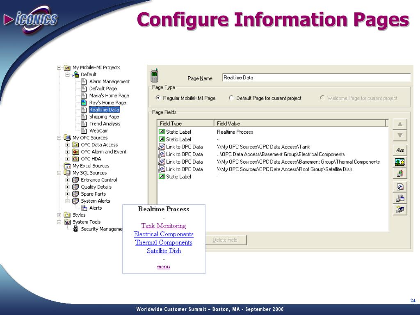Click the add OPC data link button
The height and width of the screenshot is (315, 420).
coord(399,187)
